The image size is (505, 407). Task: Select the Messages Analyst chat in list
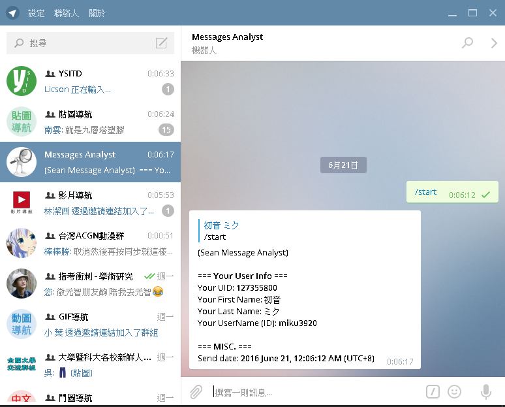90,162
